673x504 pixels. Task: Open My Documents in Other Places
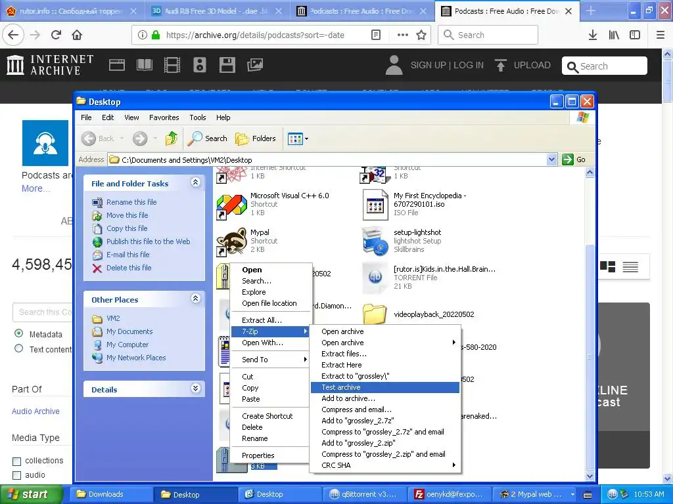(x=129, y=331)
